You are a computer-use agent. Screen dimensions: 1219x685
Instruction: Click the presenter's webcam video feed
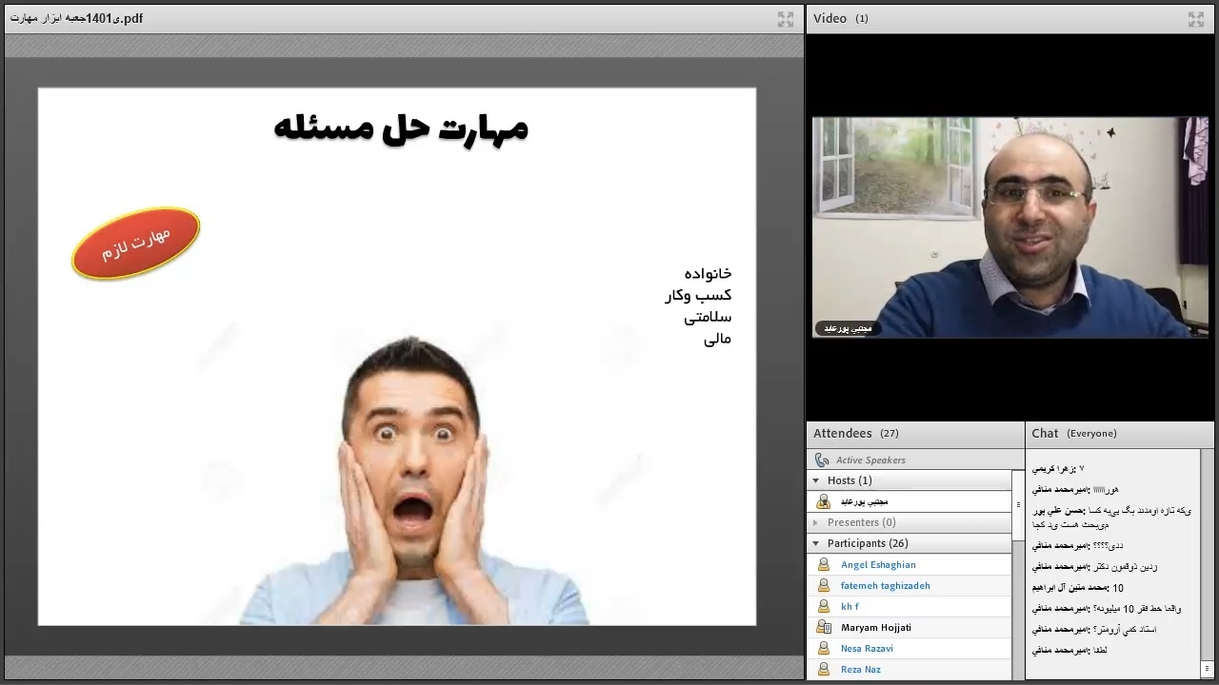click(1009, 227)
